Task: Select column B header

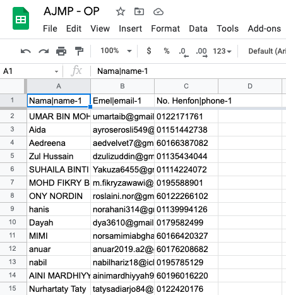Action: pyautogui.click(x=122, y=86)
